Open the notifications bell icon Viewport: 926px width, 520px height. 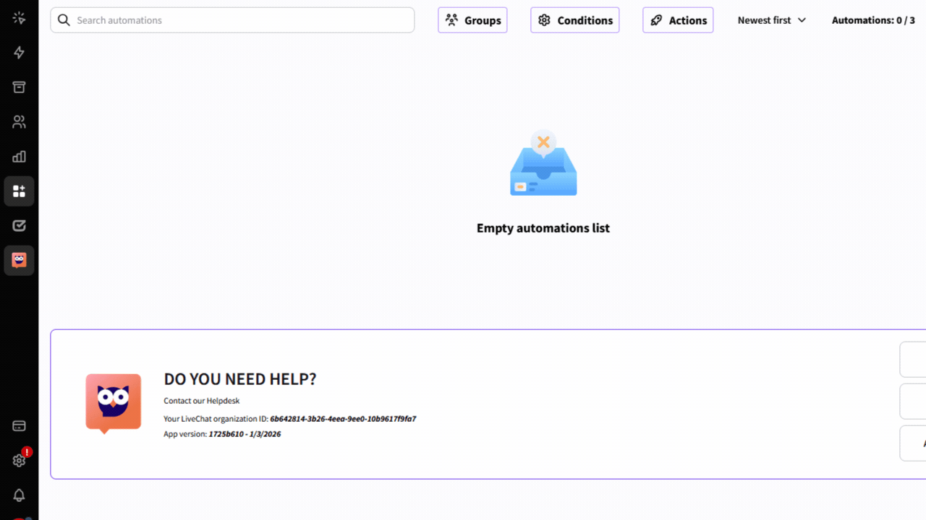20,495
